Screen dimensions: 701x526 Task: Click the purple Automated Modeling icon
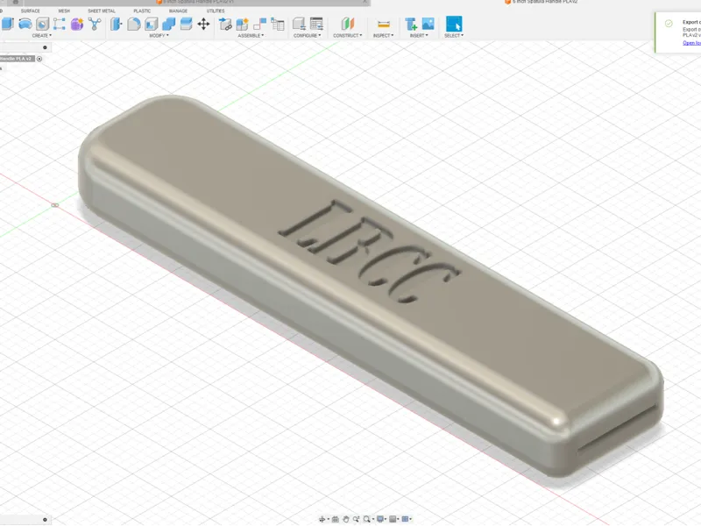(77, 24)
